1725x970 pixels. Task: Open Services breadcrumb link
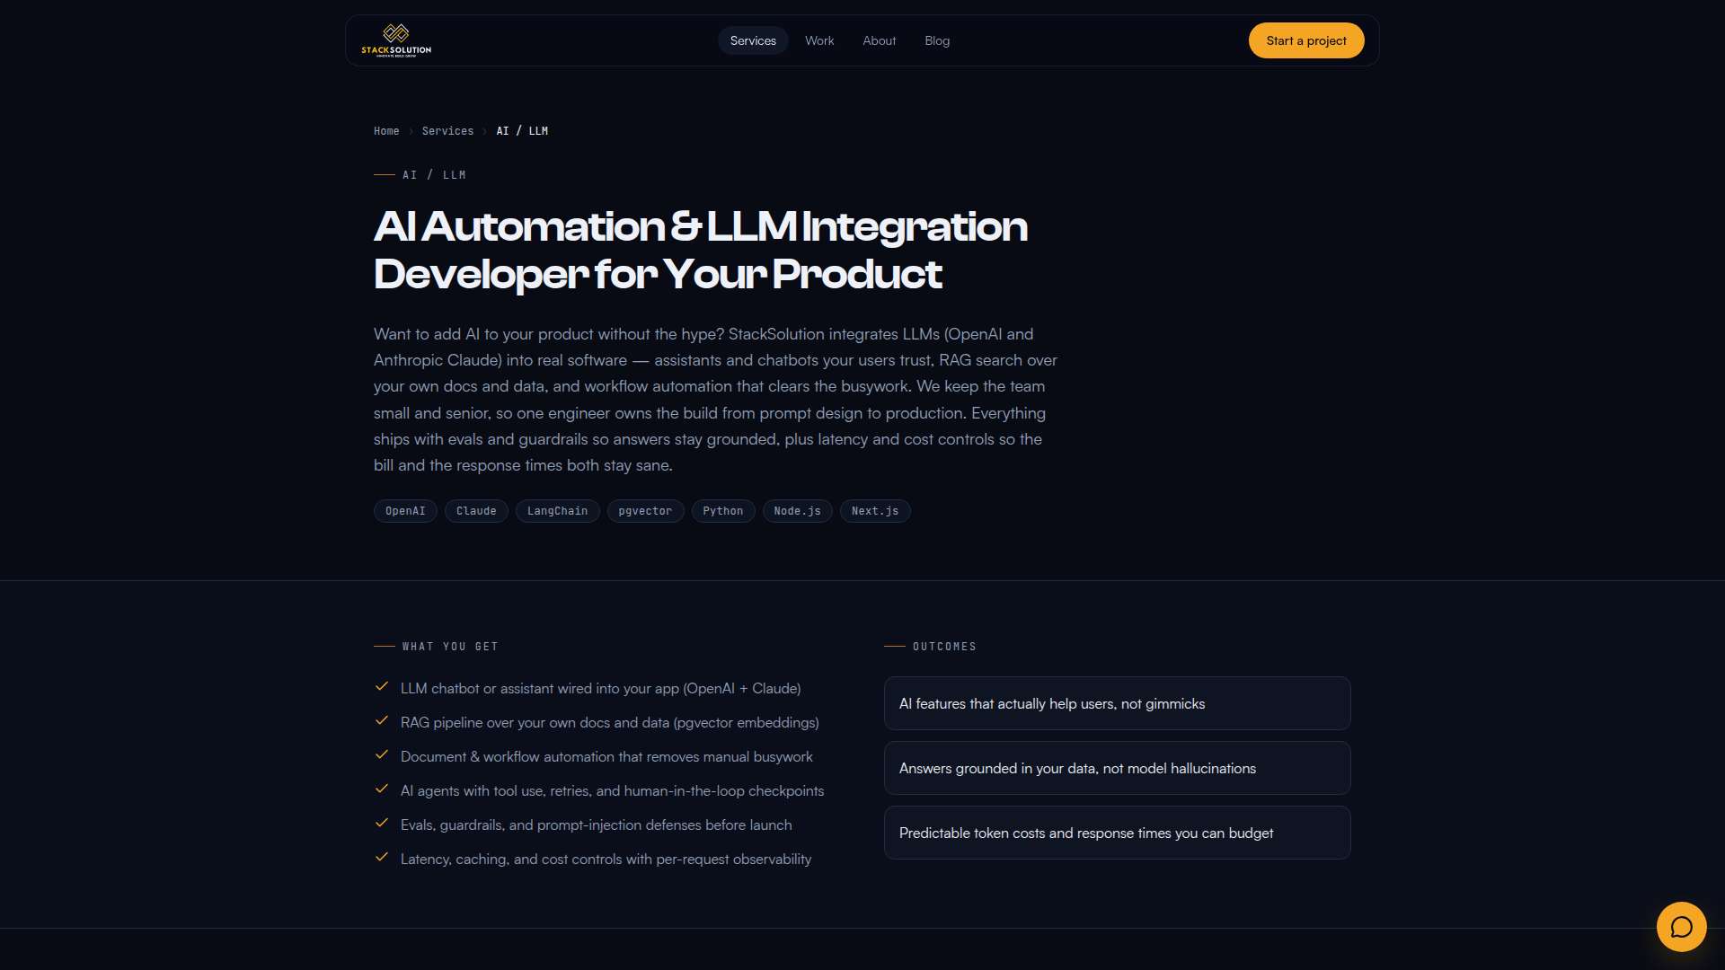(x=447, y=131)
